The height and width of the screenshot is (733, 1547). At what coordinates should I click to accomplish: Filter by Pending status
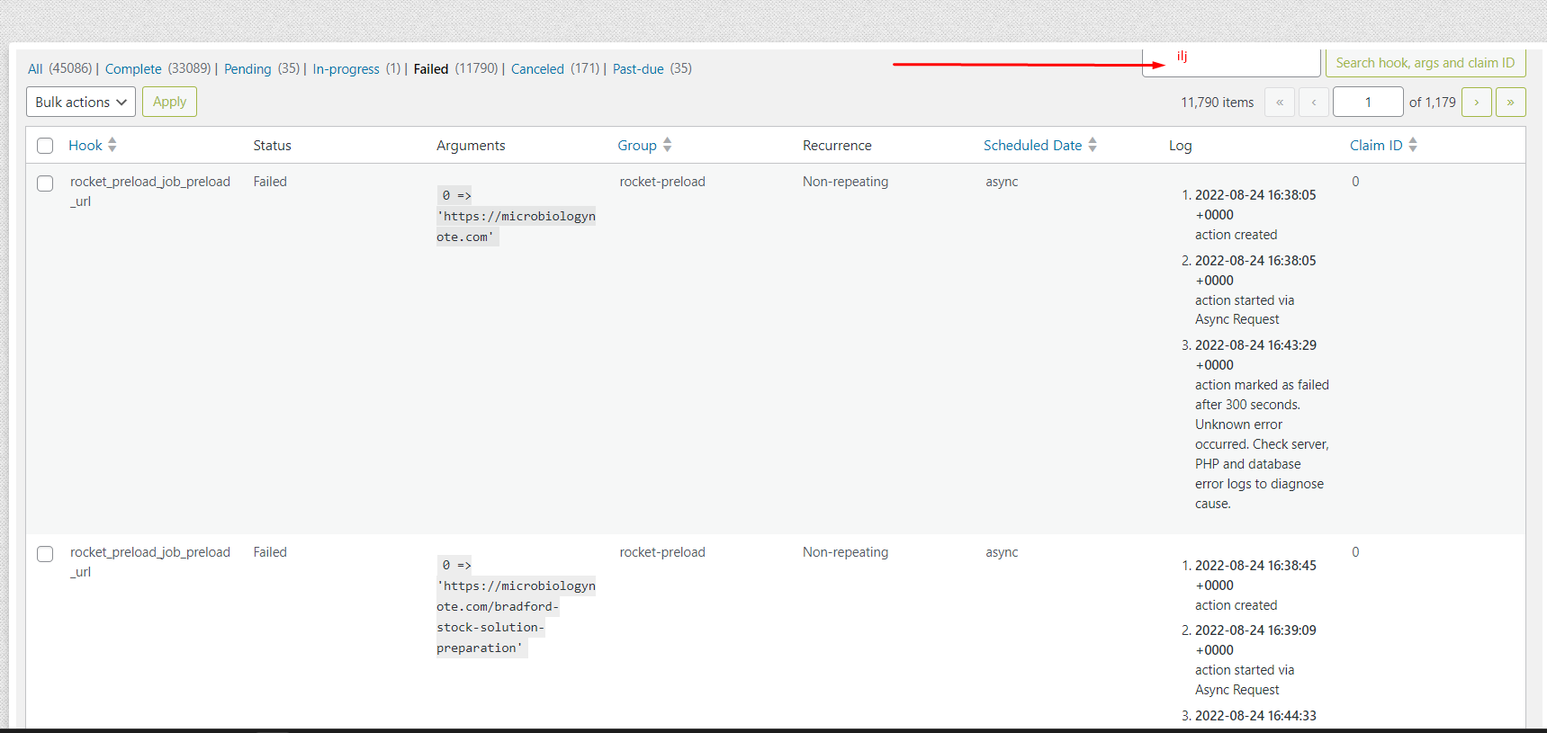(x=247, y=68)
